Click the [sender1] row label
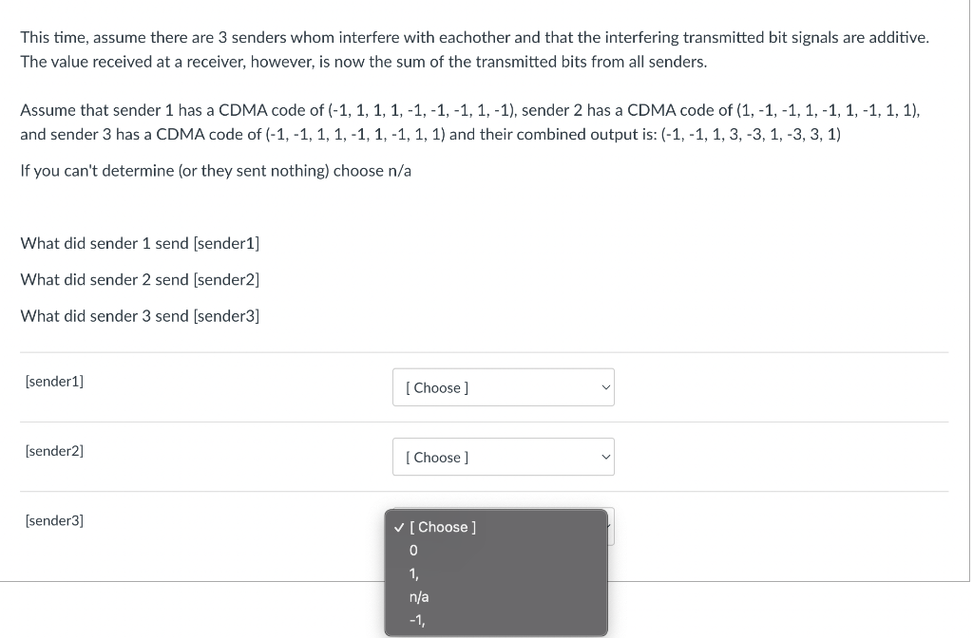Image resolution: width=973 pixels, height=638 pixels. pos(54,381)
